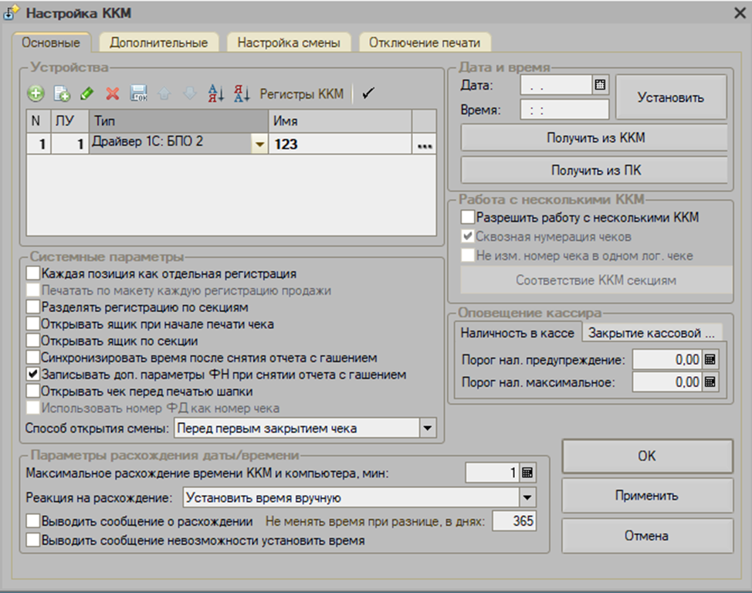Expand the Способ открытия смены dropdown
Screen dimensions: 752x593
[x=427, y=428]
